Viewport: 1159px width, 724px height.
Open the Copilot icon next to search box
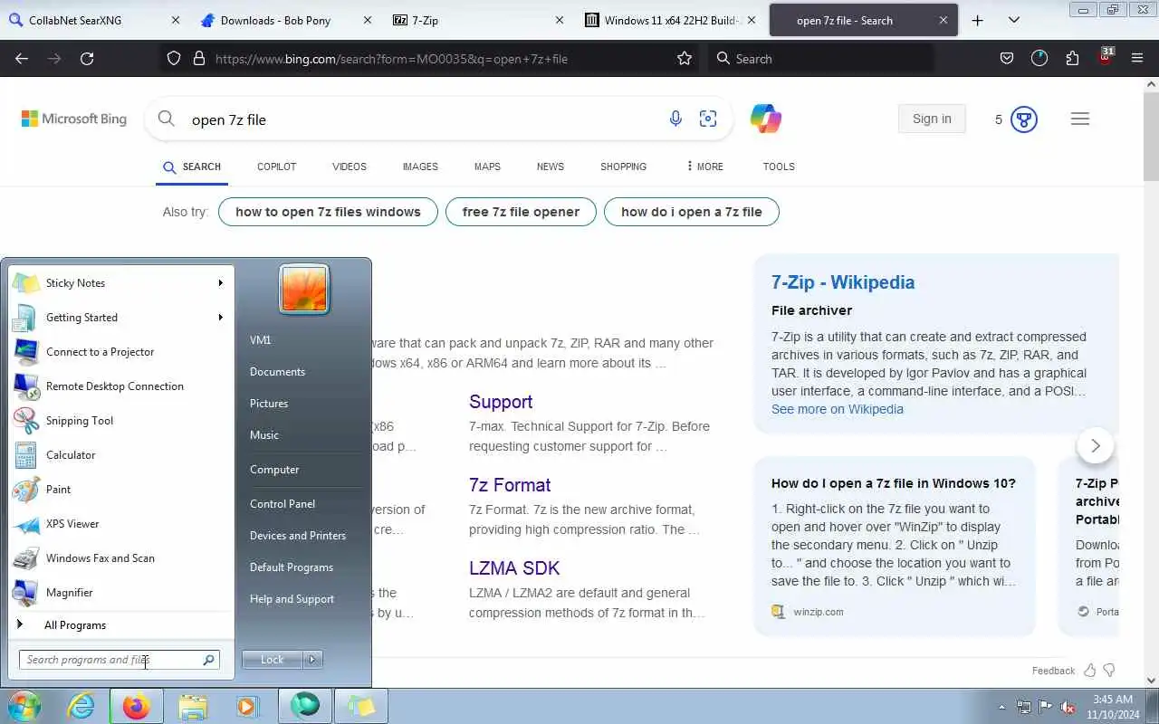(766, 119)
